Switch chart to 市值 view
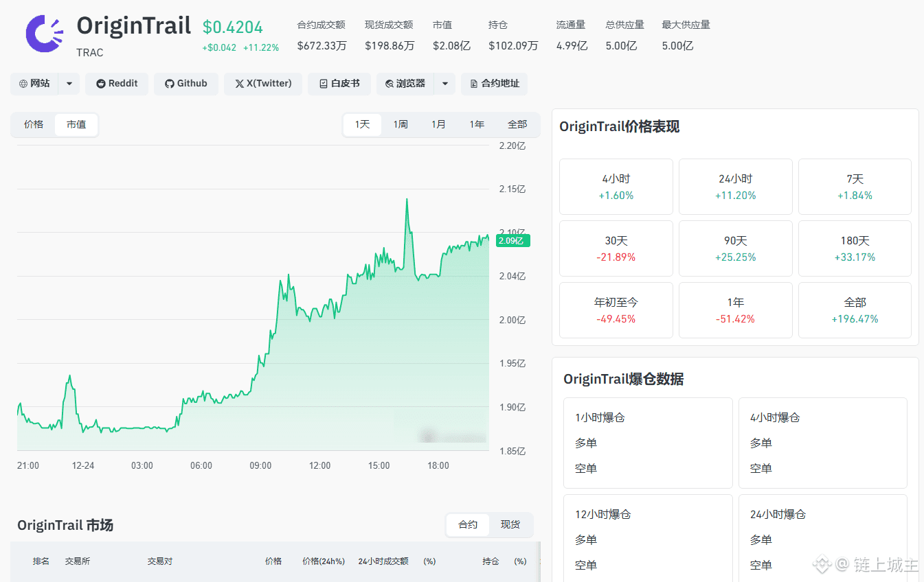The height and width of the screenshot is (582, 924). (76, 125)
